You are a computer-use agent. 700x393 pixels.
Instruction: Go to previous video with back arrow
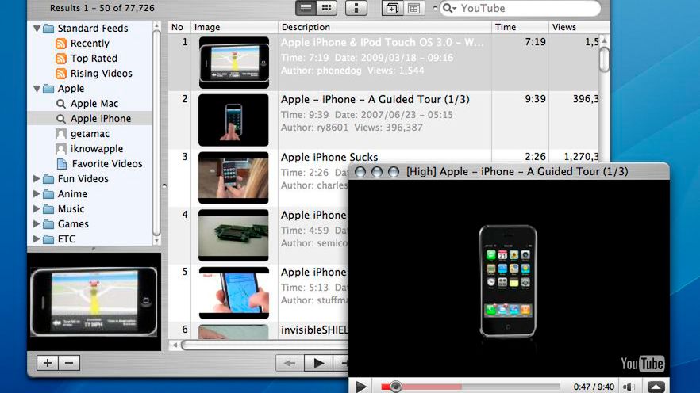click(290, 364)
